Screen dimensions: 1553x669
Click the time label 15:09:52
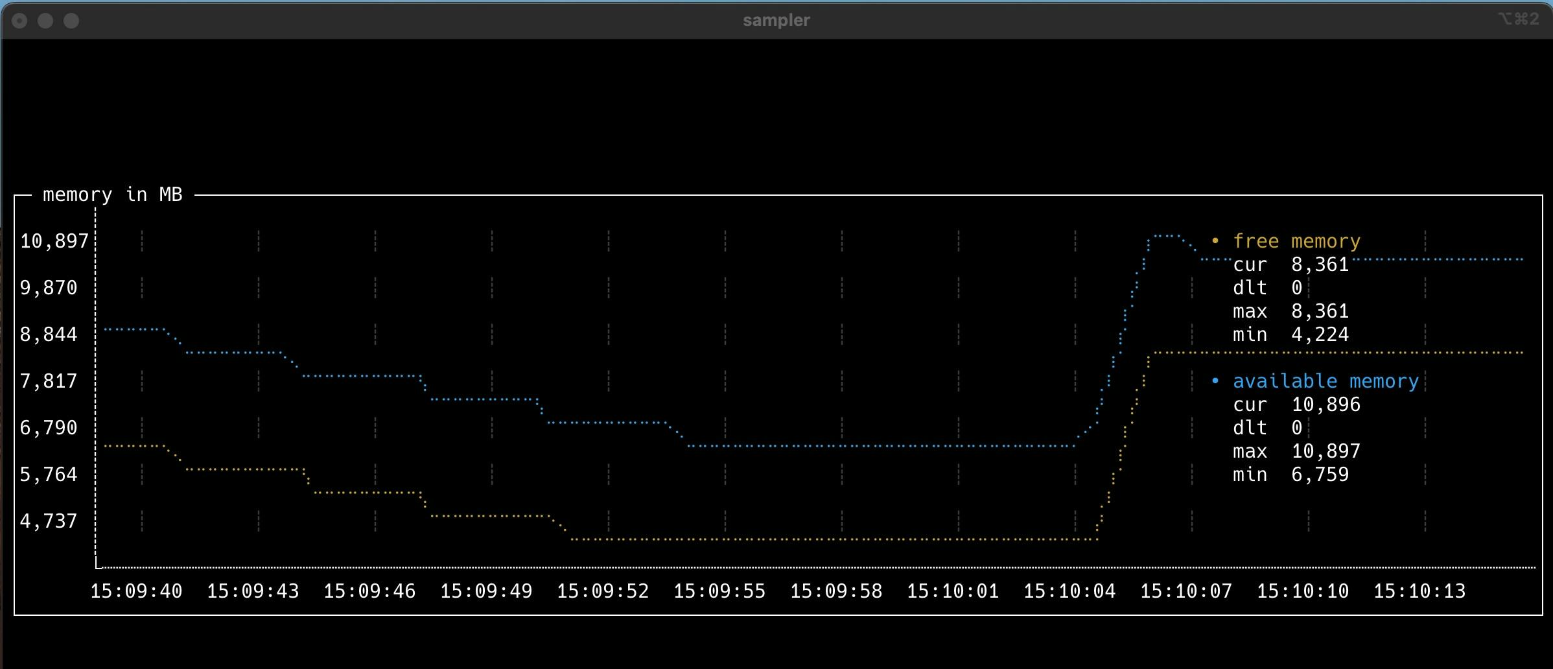point(603,591)
